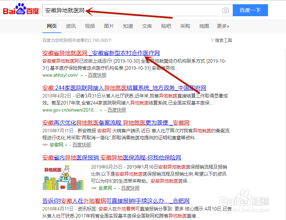This screenshot has width=286, height=220.
Task: Open 百度快照 for ahhzyl.com result
Action: coord(97,75)
